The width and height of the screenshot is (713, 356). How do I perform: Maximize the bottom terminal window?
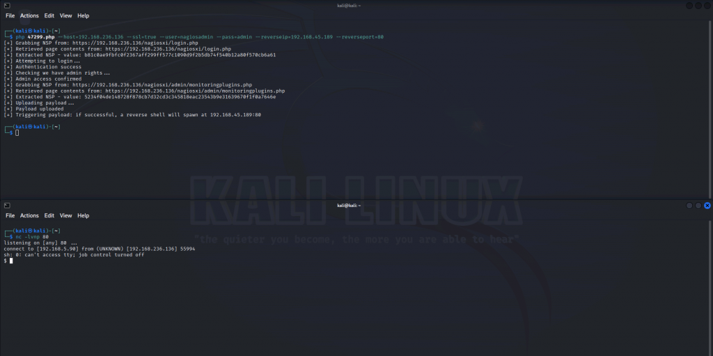698,206
